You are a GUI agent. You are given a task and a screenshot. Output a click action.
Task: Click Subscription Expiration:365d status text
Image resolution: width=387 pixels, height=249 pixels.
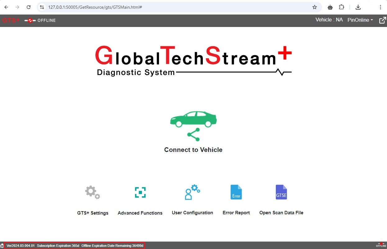pos(58,246)
